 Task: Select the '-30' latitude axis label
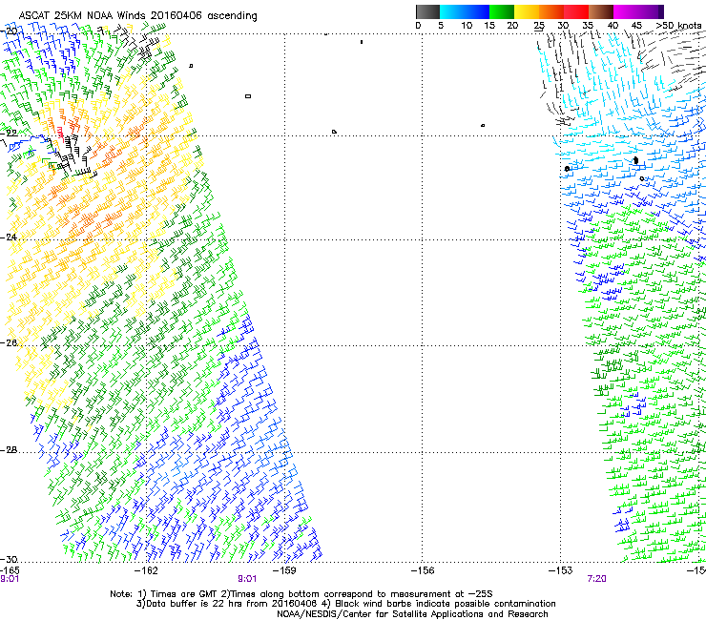(x=9, y=559)
